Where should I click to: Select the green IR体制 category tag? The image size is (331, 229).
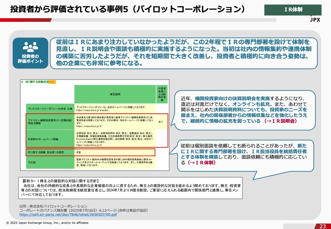(x=293, y=10)
